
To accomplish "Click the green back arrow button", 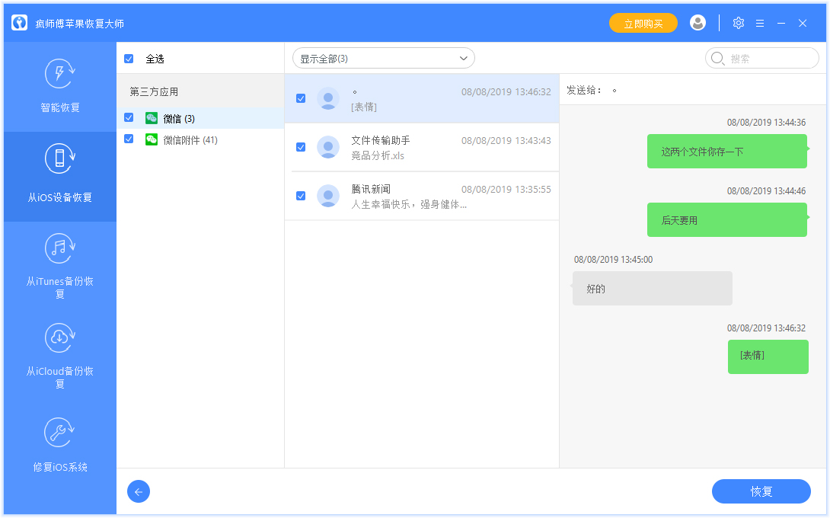I will pyautogui.click(x=139, y=491).
